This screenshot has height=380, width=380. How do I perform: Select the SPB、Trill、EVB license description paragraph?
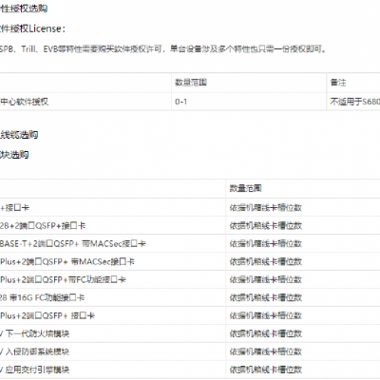coord(163,49)
